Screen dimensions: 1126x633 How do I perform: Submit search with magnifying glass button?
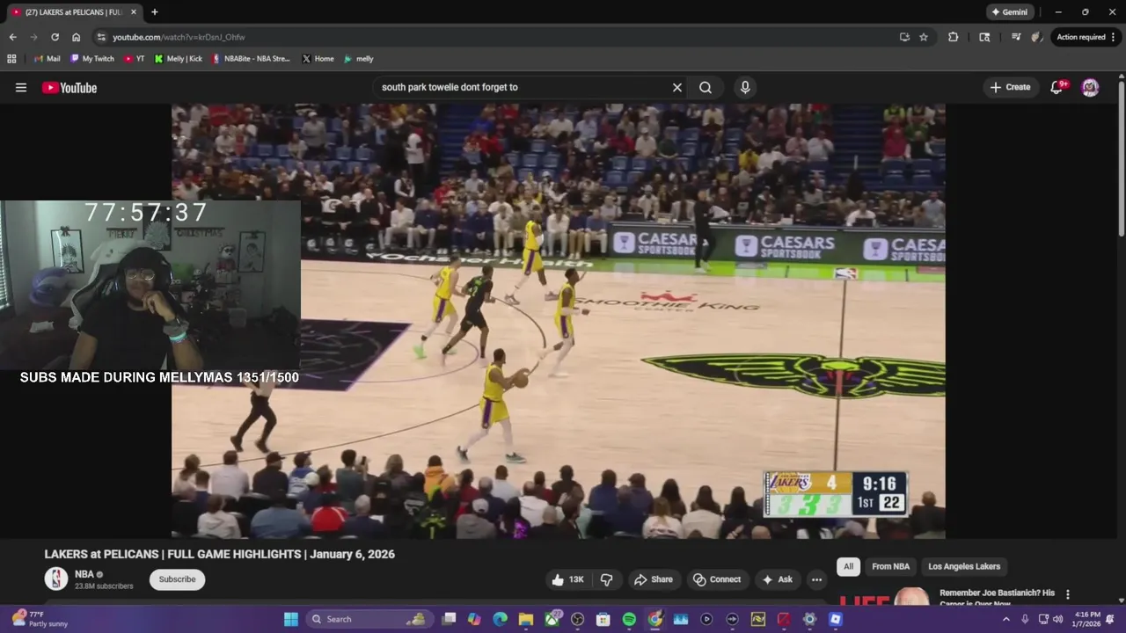pos(706,87)
